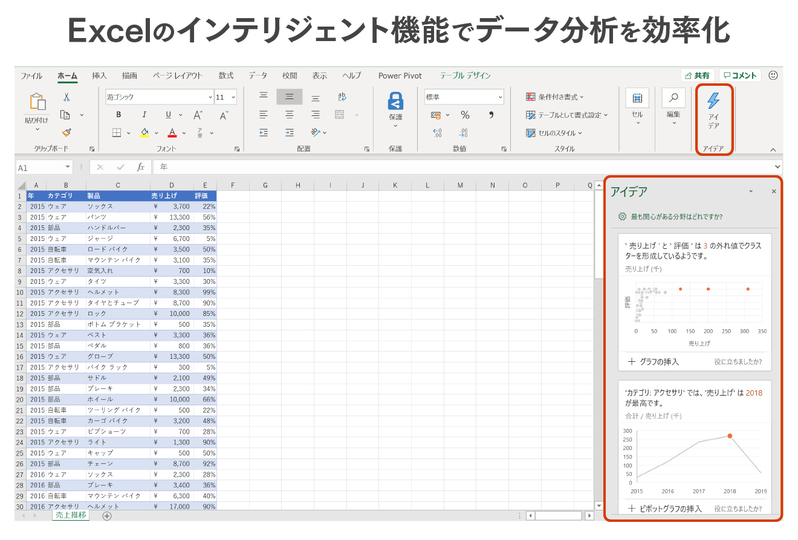Viewport: 798px width, 540px height.
Task: Click the bottom align icon
Action: pos(316,97)
